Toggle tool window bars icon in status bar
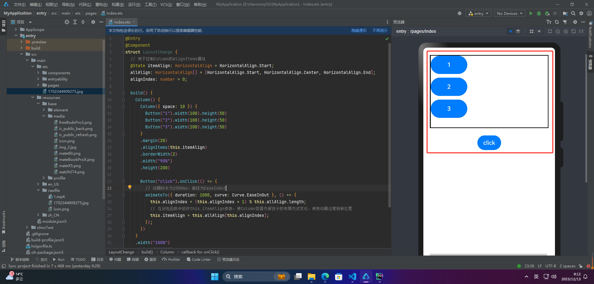This screenshot has height=284, width=594. tap(4, 266)
